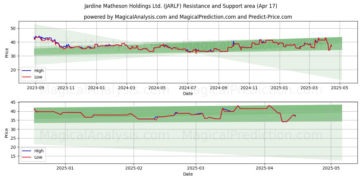Click the '2024-11' x-axis label in top chart
The image size is (362, 181).
pos(249,88)
